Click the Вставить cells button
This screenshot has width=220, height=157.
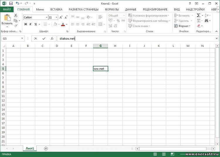184,16
